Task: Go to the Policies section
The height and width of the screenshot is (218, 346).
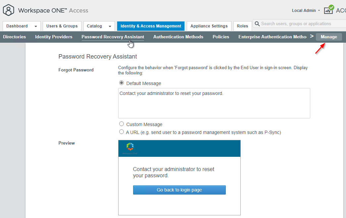Action: pyautogui.click(x=221, y=37)
